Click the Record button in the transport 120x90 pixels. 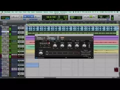[94, 17]
